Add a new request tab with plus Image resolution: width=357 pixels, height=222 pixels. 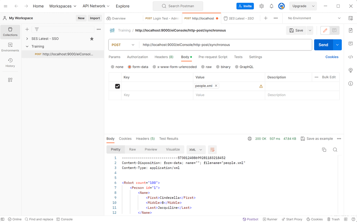(x=266, y=18)
